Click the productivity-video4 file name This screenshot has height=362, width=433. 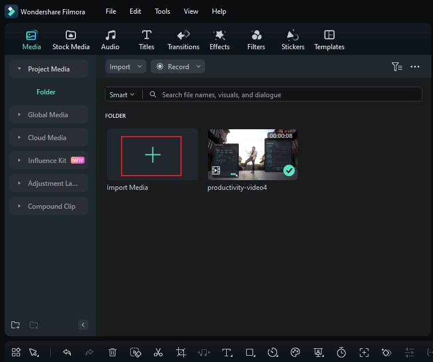coord(237,188)
